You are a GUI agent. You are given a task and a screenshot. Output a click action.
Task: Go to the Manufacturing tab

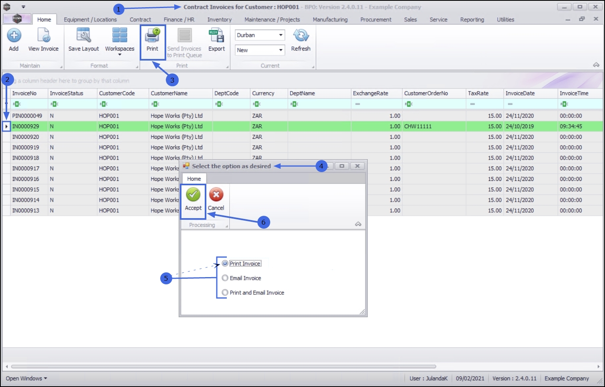[x=330, y=19]
